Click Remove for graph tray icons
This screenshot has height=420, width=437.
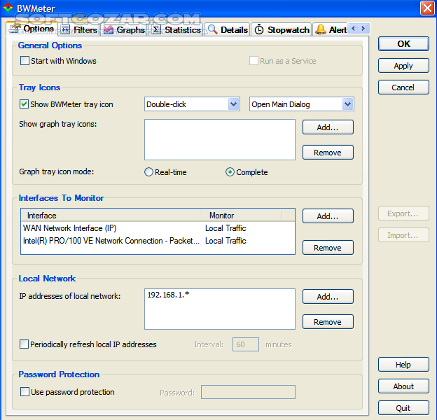pyautogui.click(x=328, y=153)
